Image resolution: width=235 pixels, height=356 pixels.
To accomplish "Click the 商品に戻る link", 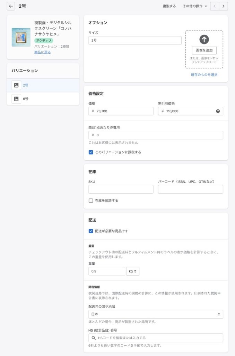I will pyautogui.click(x=42, y=52).
